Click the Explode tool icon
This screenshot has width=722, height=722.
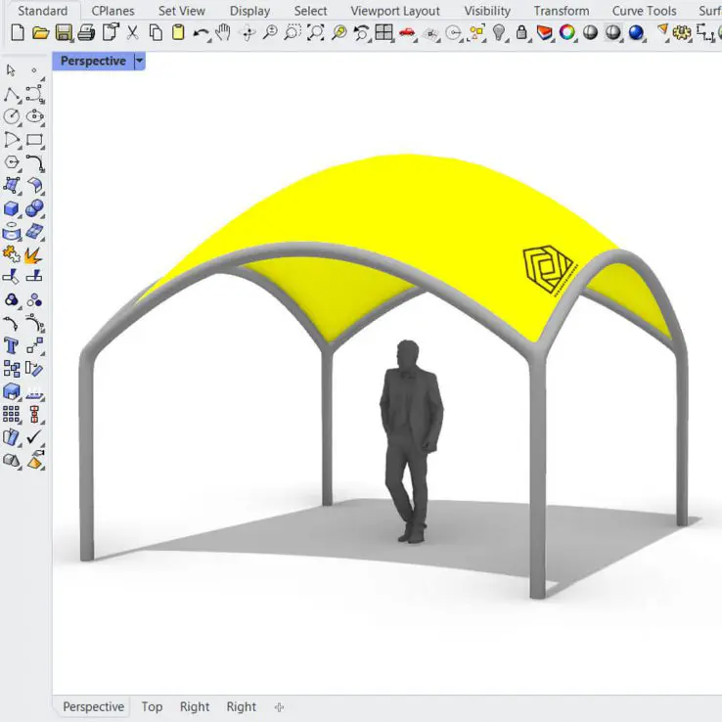34,254
